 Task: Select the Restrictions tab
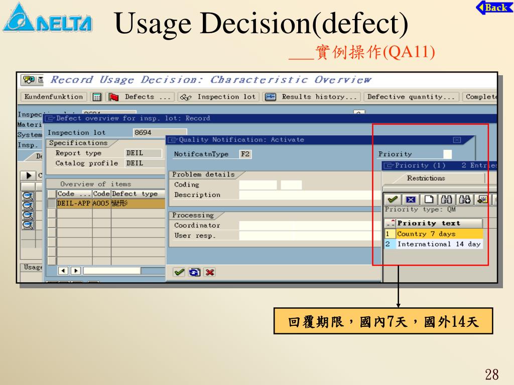pyautogui.click(x=426, y=178)
